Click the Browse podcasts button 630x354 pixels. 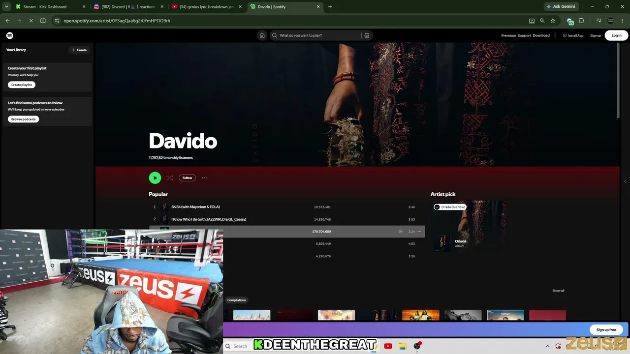click(x=24, y=119)
